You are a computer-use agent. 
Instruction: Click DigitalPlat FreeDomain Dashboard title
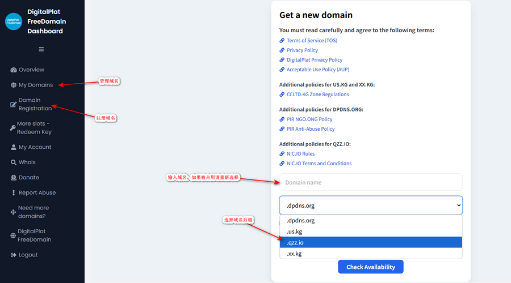coord(47,22)
